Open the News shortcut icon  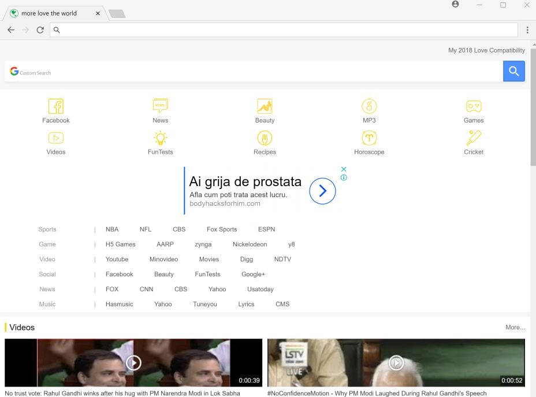tap(161, 105)
